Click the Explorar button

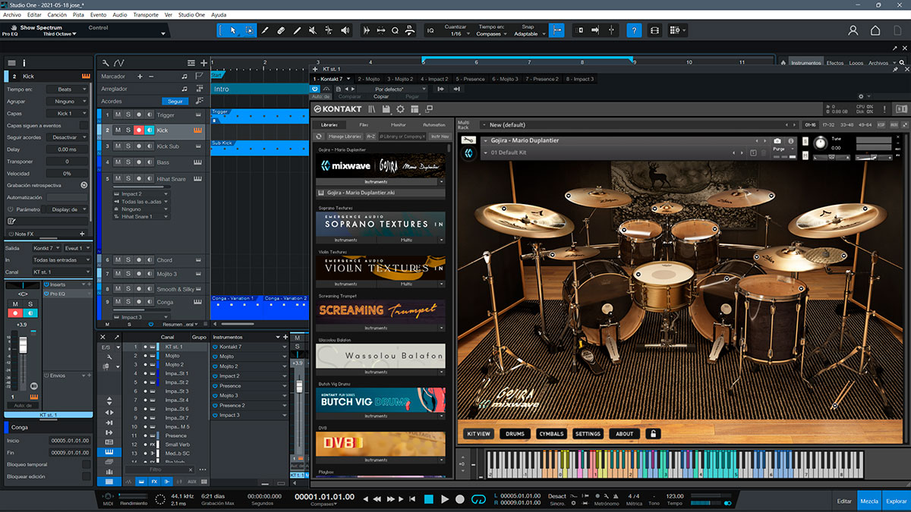coord(896,501)
